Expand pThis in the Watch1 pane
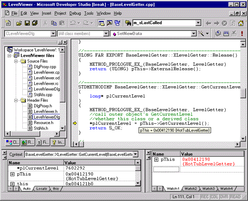This screenshot has width=248, height=201. click(x=156, y=159)
